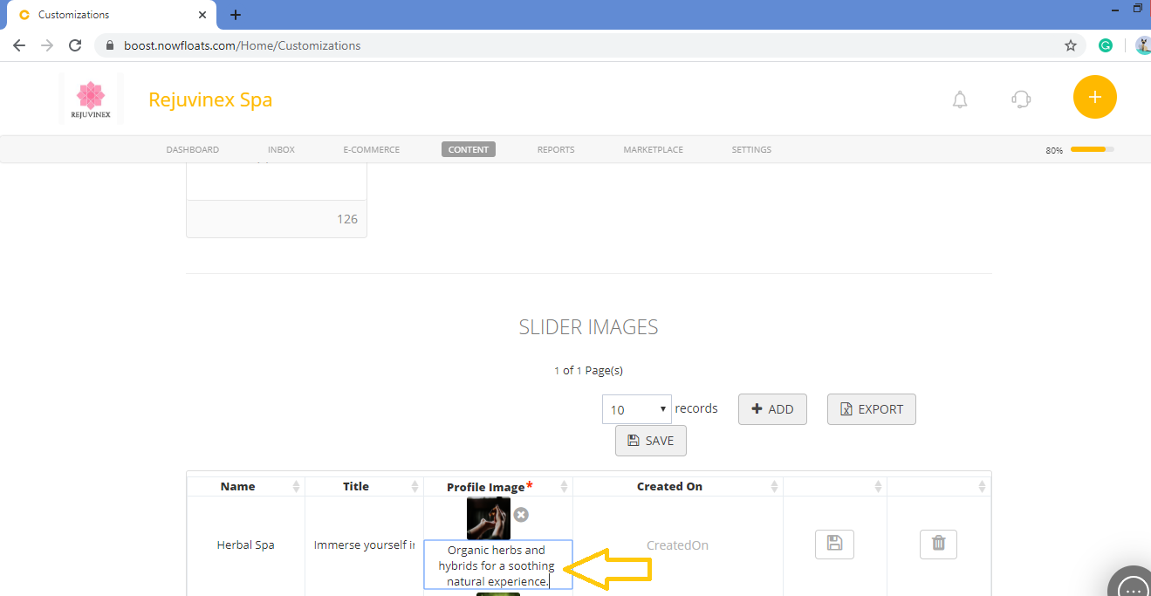Bookmark the page with the star icon
The height and width of the screenshot is (596, 1151).
pyautogui.click(x=1071, y=45)
